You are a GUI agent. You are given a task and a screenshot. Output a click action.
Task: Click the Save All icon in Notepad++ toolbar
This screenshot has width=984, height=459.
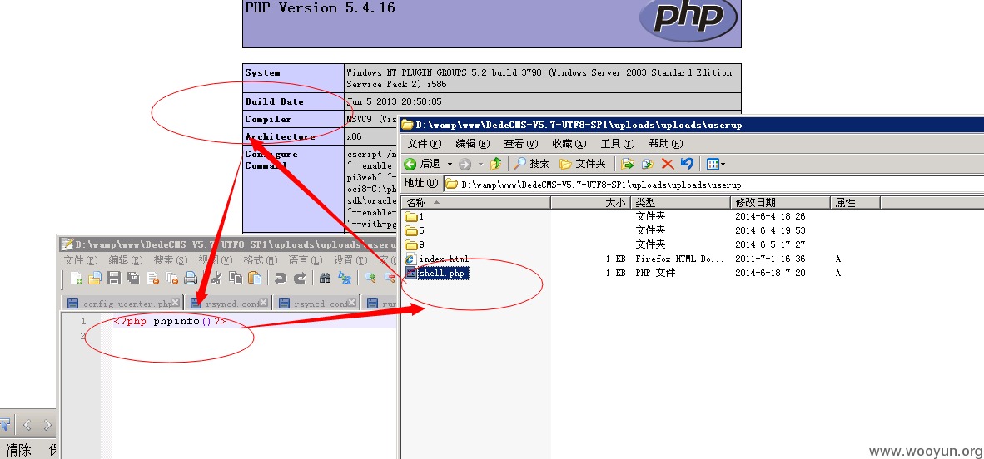133,279
